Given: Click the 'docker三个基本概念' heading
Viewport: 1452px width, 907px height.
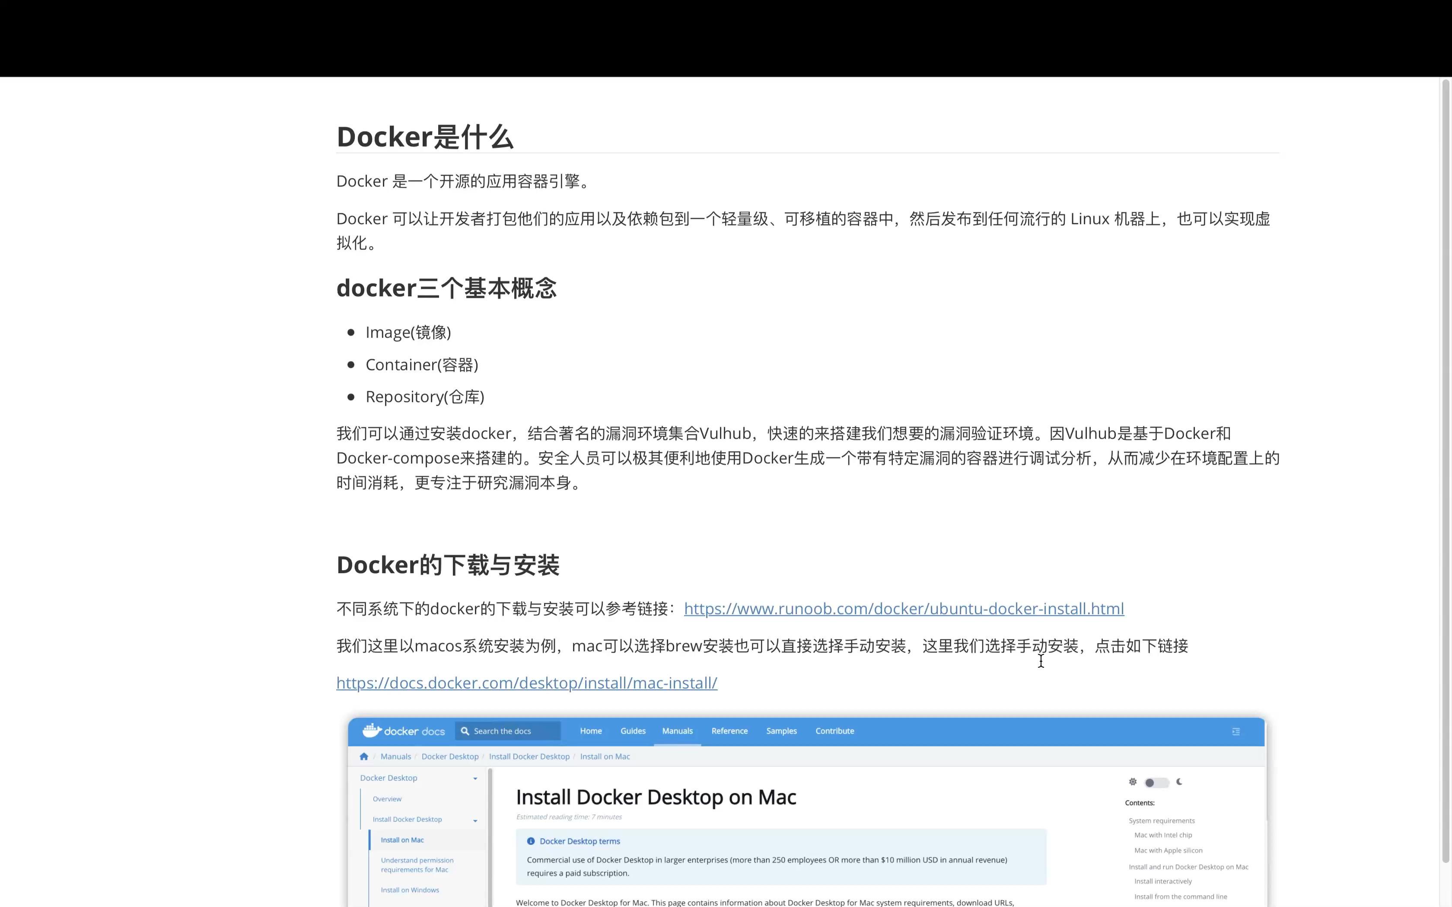Looking at the screenshot, I should 446,288.
